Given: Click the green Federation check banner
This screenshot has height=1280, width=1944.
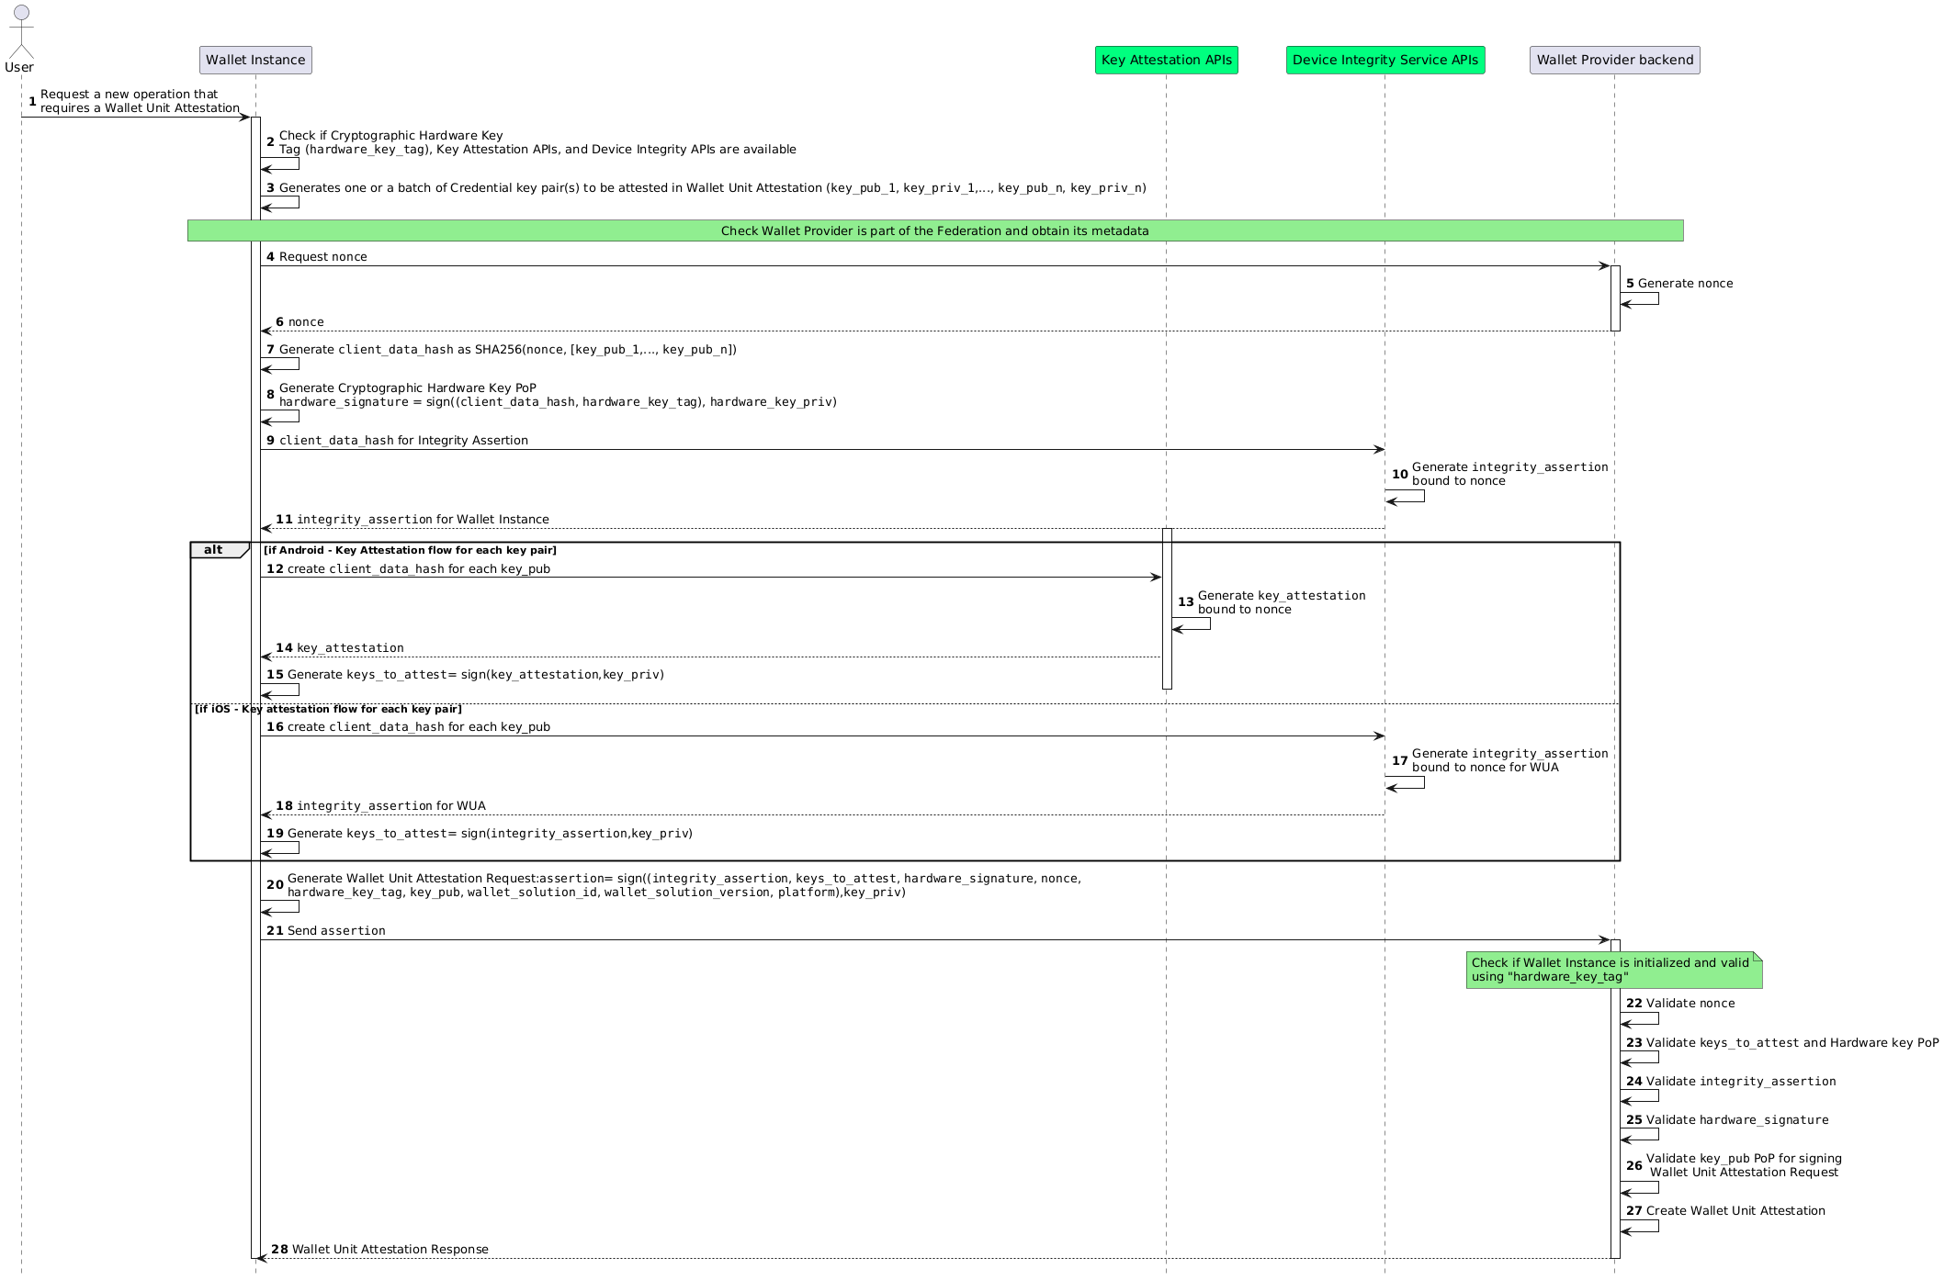Looking at the screenshot, I should click(x=934, y=231).
